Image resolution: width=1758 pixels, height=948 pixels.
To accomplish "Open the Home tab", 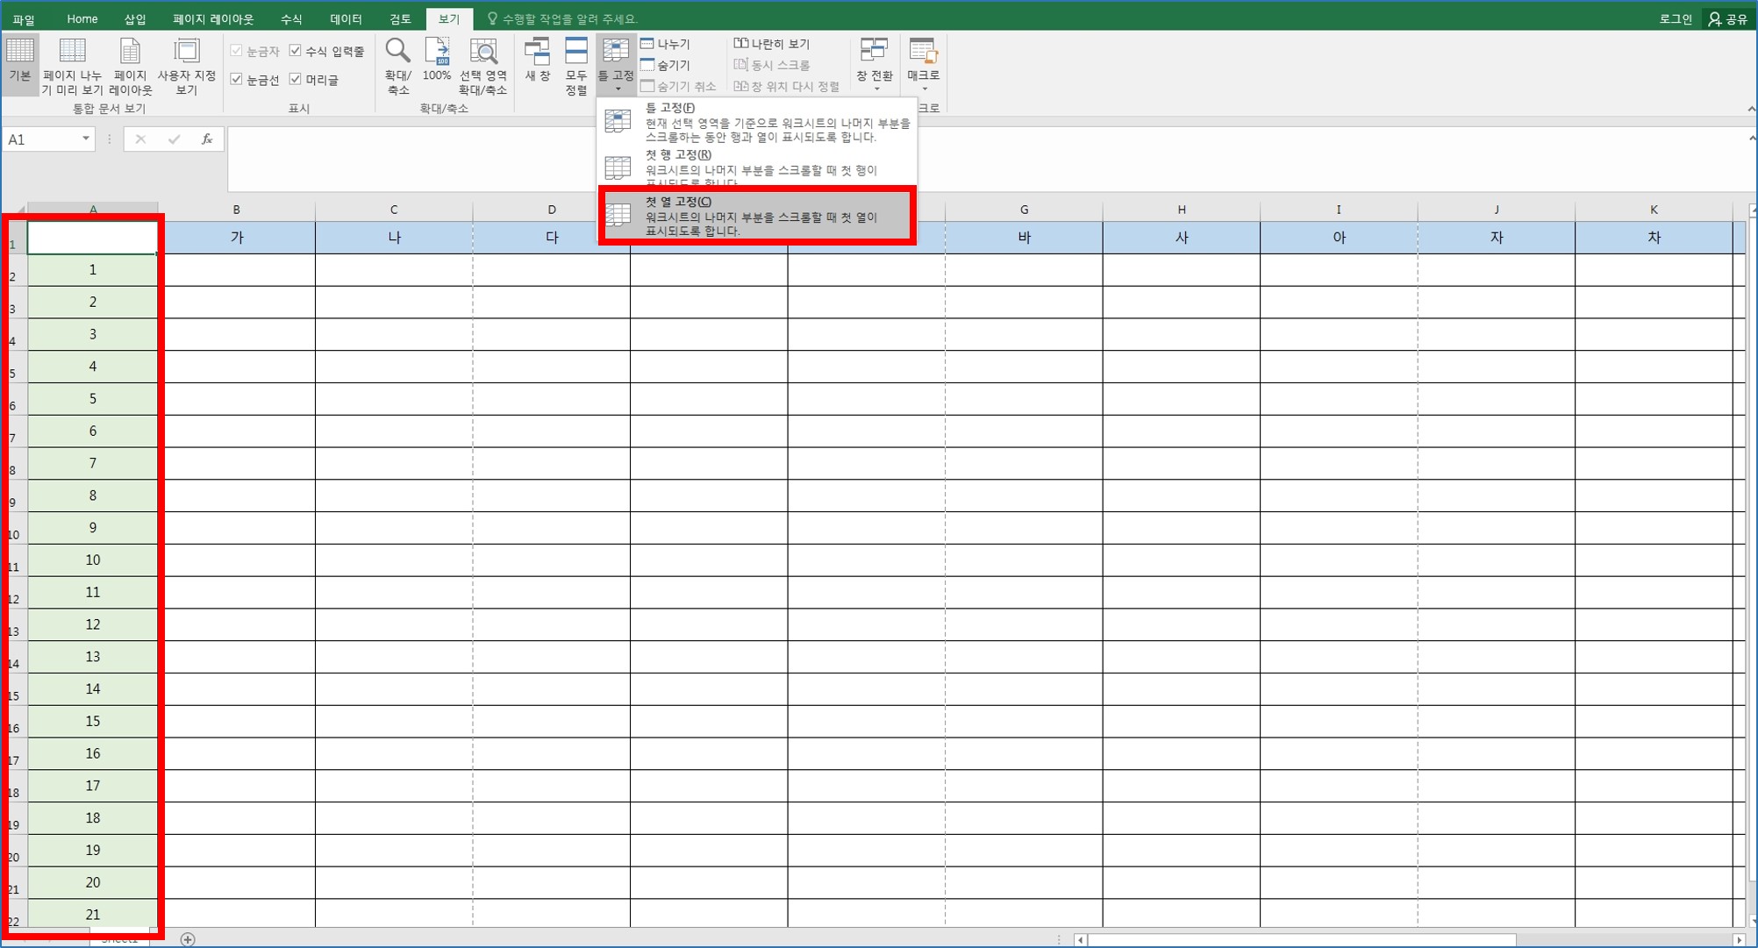I will [x=82, y=18].
